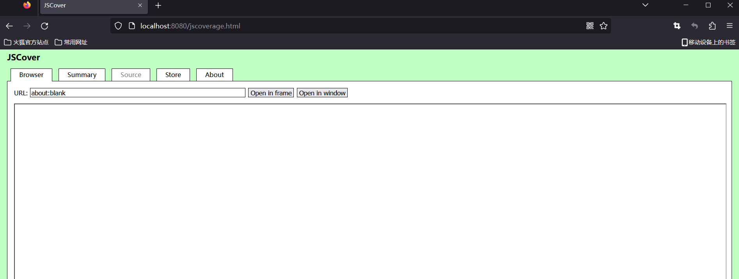This screenshot has width=739, height=279.
Task: Click the Open in window button
Action: click(x=322, y=93)
